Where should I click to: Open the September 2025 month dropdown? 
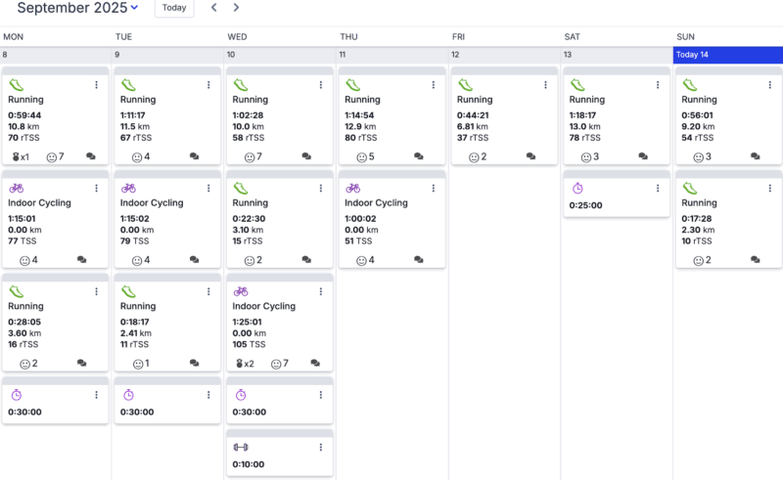[77, 8]
